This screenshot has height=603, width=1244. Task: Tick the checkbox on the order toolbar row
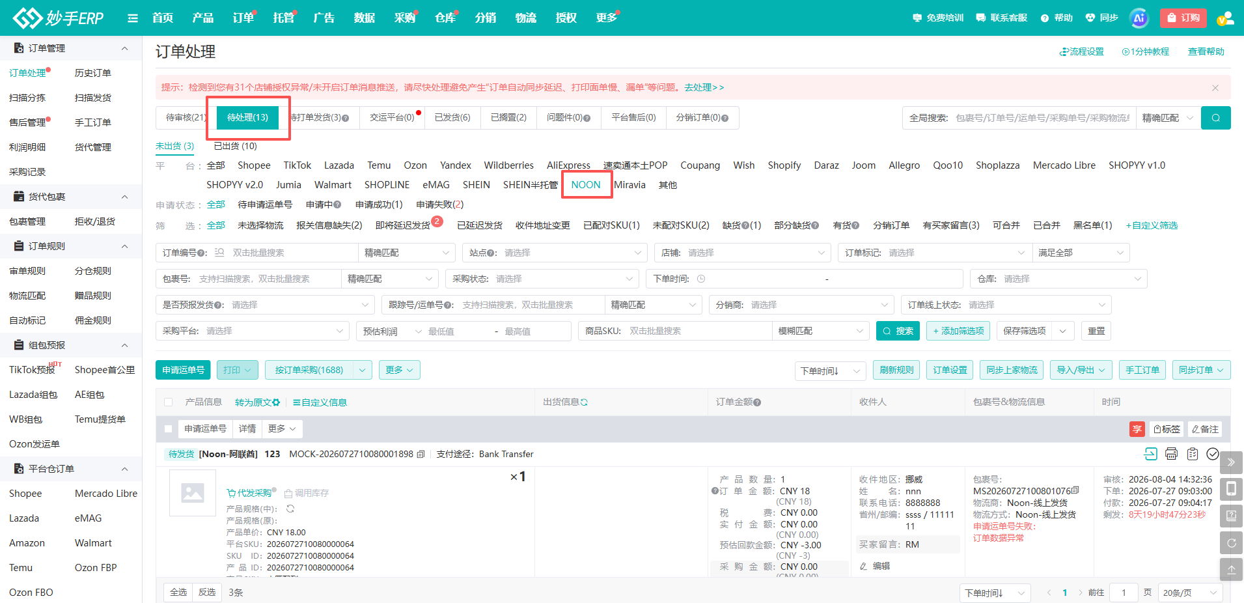click(169, 429)
